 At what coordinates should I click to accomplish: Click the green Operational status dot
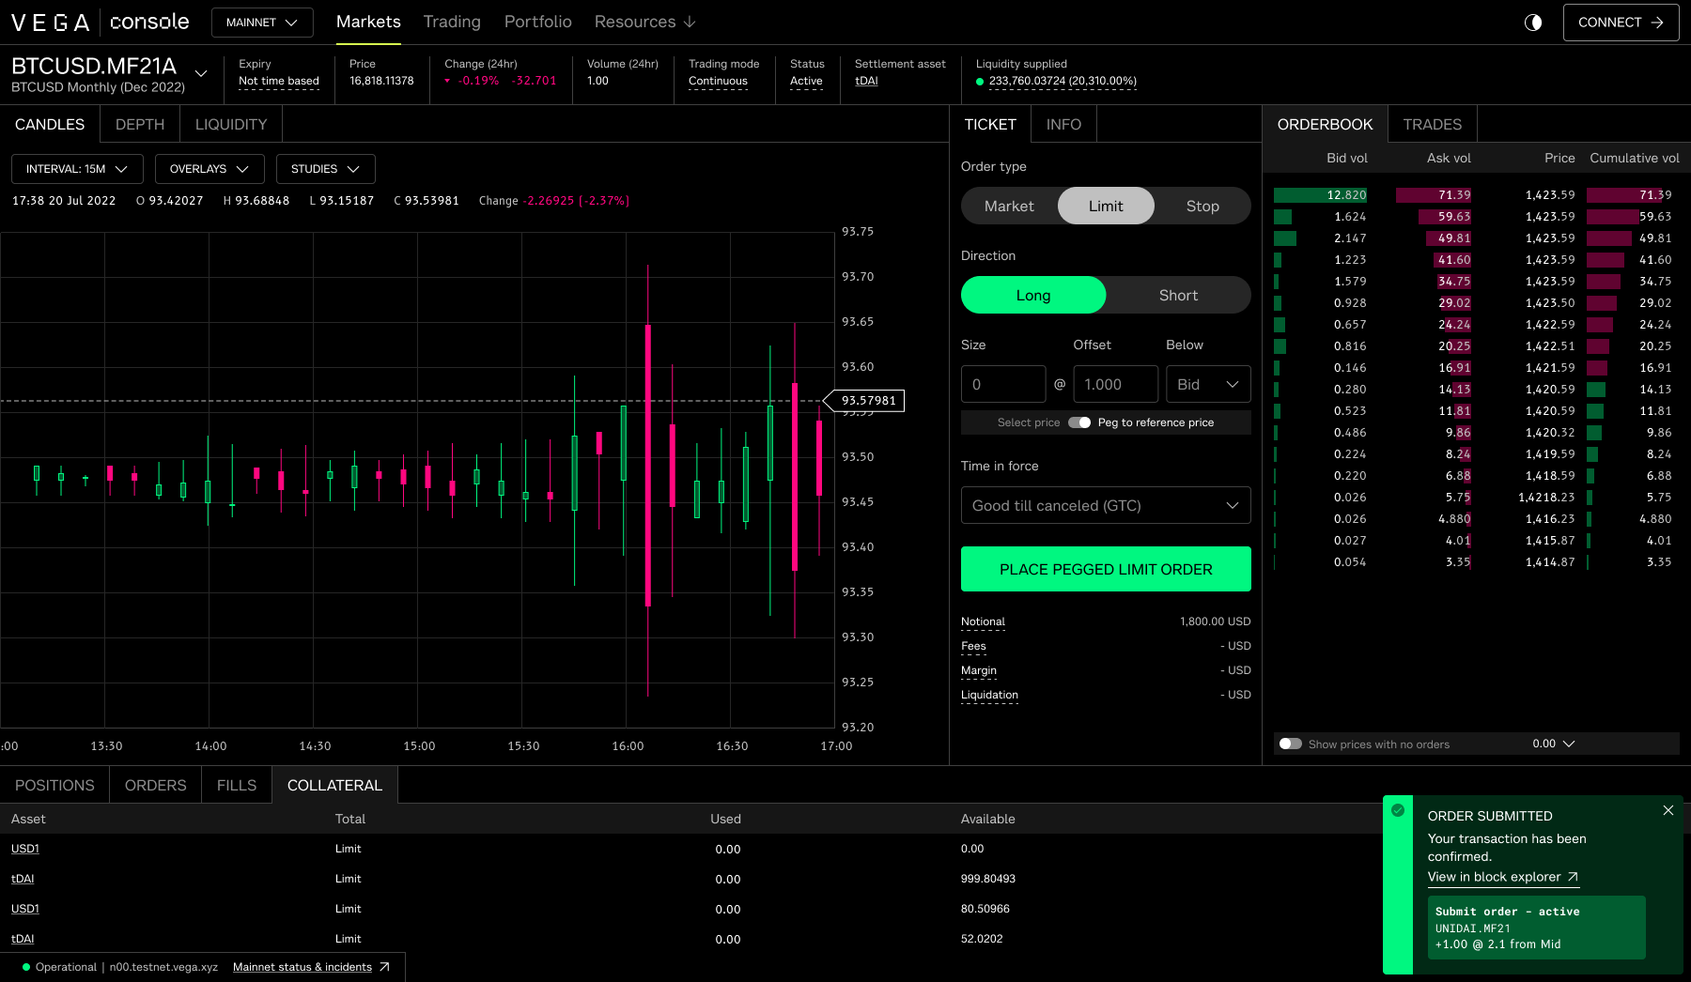(26, 967)
